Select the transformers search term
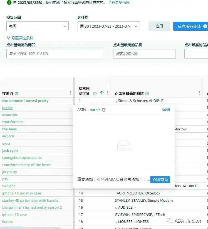 pos(13,122)
